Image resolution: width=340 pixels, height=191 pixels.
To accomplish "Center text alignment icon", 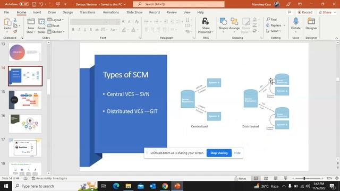I will 152,30.
